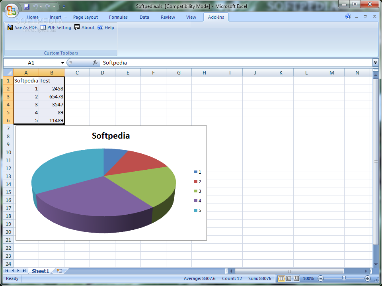Select the Sheet1 tab
This screenshot has height=286, width=382.
(x=41, y=271)
